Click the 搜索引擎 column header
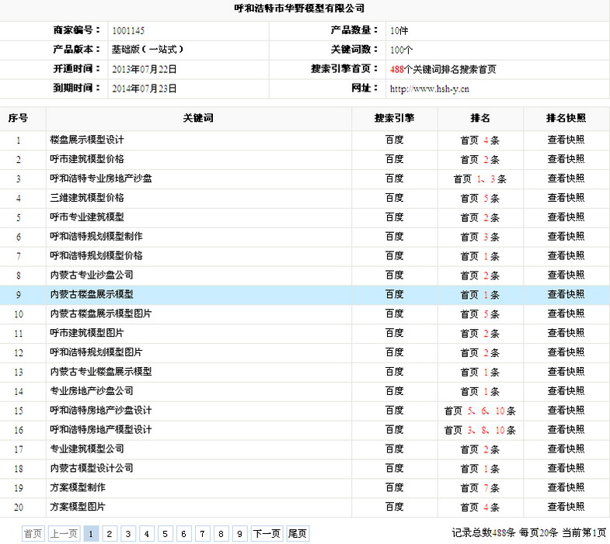Viewport: 610px width, 544px height. click(395, 118)
